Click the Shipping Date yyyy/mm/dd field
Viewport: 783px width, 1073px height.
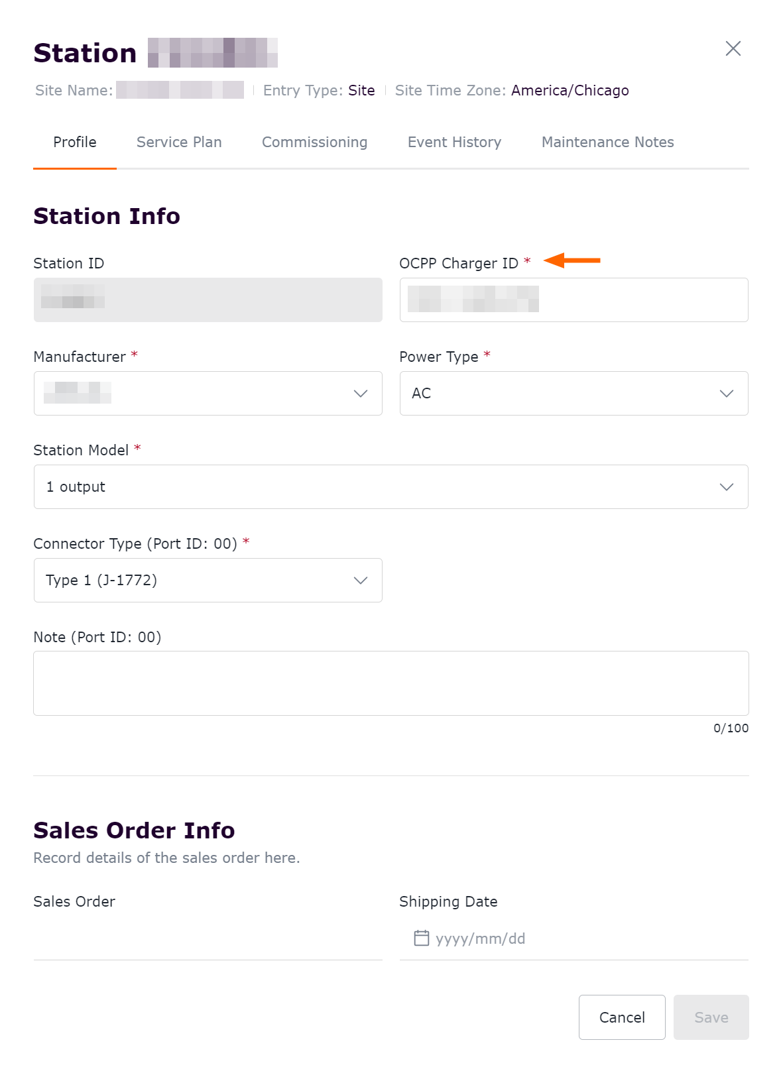pos(583,938)
